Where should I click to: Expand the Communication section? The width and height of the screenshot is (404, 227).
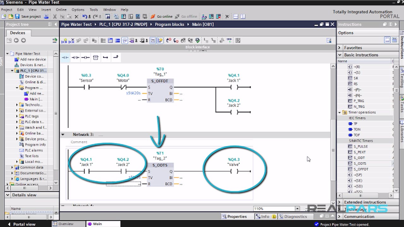340,217
